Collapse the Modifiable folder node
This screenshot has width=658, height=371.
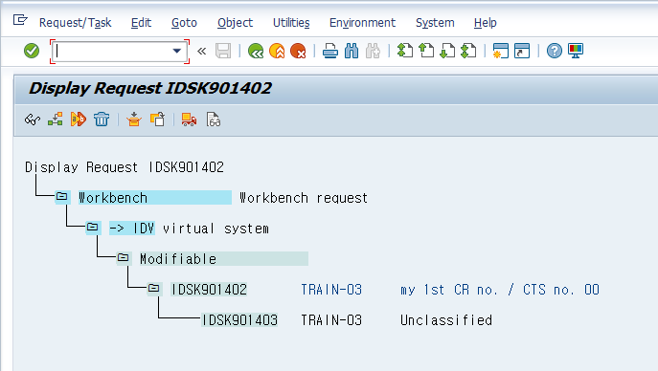point(123,257)
